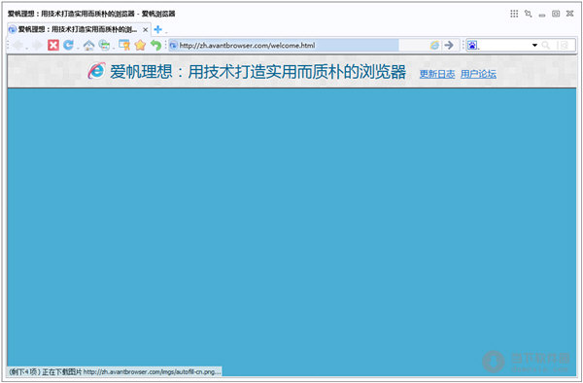Click the Avant e logo in banner
The image size is (583, 383).
[x=96, y=71]
